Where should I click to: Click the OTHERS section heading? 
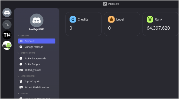tap(24, 93)
